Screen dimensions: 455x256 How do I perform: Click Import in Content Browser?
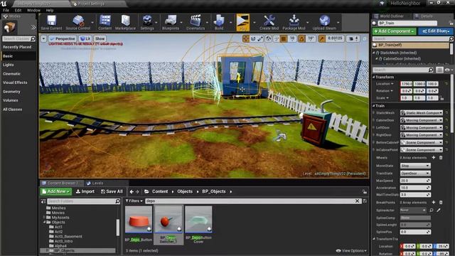(85, 191)
